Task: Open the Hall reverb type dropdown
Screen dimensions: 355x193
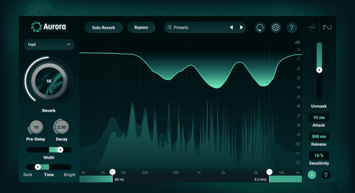Action: point(48,44)
